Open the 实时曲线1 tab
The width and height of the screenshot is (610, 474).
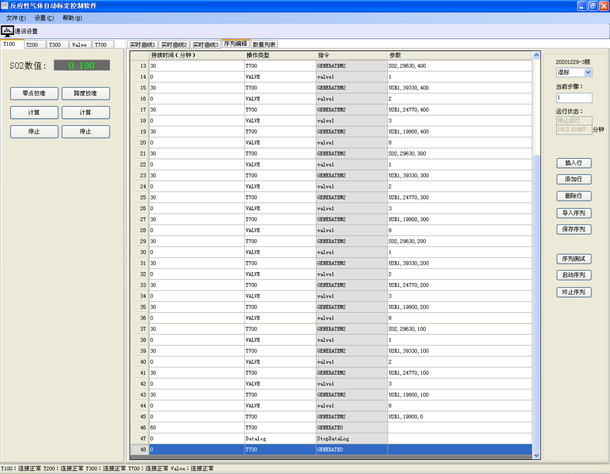[x=143, y=45]
